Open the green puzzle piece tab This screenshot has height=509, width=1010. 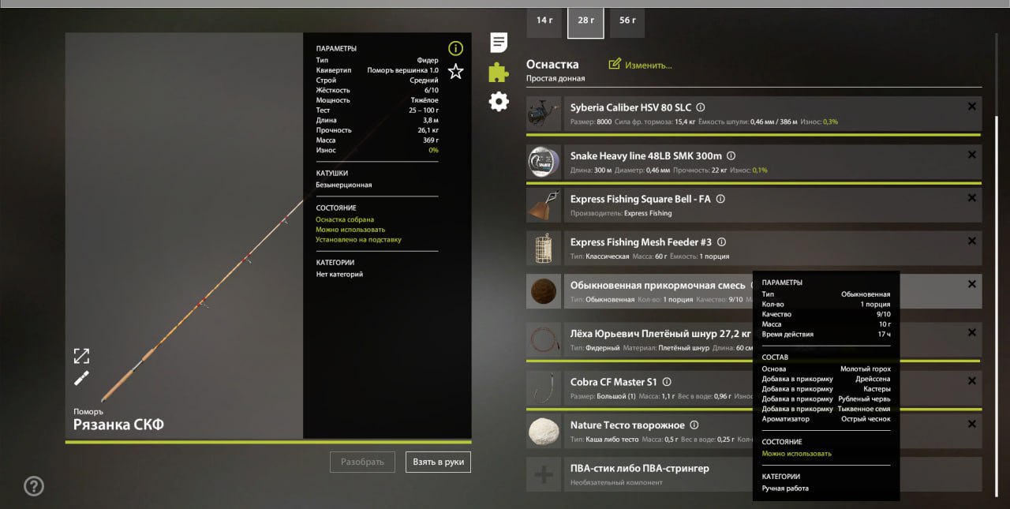tap(499, 73)
